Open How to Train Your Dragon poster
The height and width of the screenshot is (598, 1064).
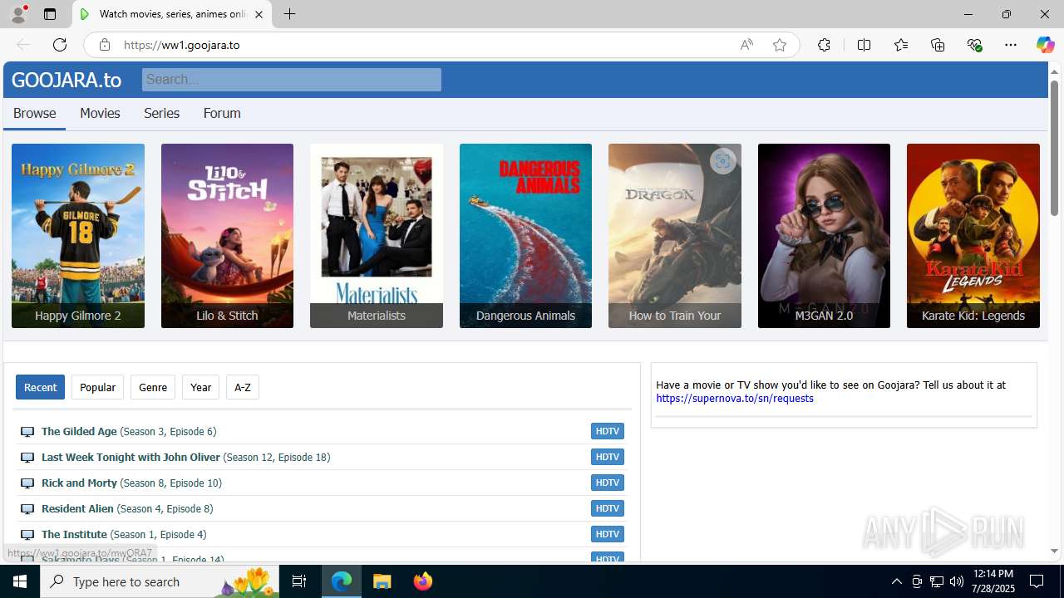click(675, 236)
